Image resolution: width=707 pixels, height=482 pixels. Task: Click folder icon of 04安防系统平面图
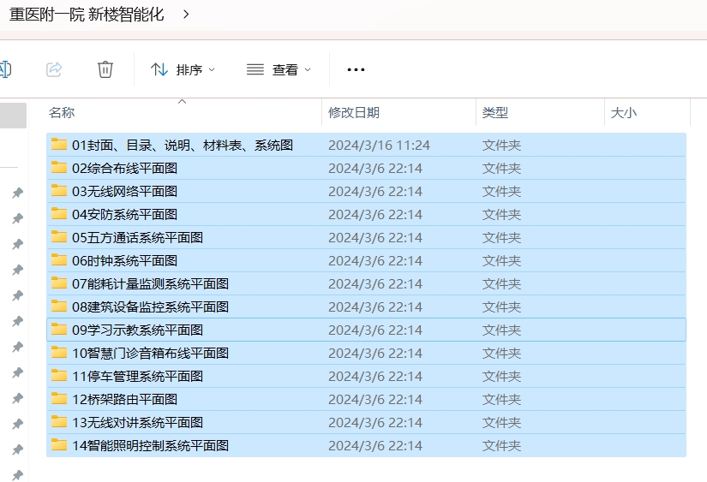pyautogui.click(x=59, y=214)
